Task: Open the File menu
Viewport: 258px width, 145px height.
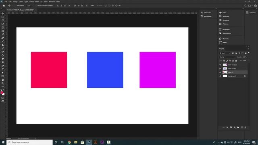Action: pos(6,2)
